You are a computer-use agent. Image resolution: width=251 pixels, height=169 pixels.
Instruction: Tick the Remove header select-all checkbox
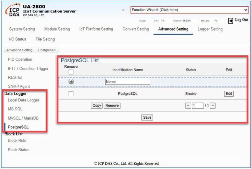(x=71, y=72)
